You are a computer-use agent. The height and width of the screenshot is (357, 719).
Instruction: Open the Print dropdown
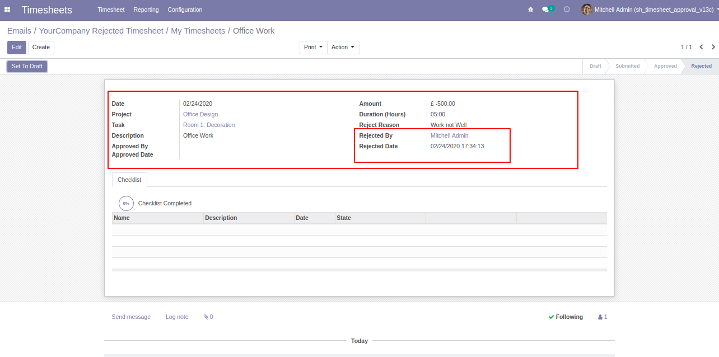[x=314, y=47]
